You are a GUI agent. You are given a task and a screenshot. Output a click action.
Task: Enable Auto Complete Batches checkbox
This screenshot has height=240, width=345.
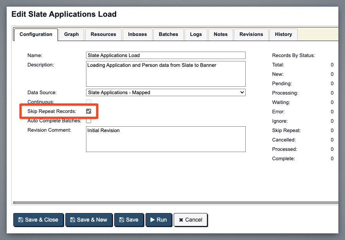pos(89,121)
